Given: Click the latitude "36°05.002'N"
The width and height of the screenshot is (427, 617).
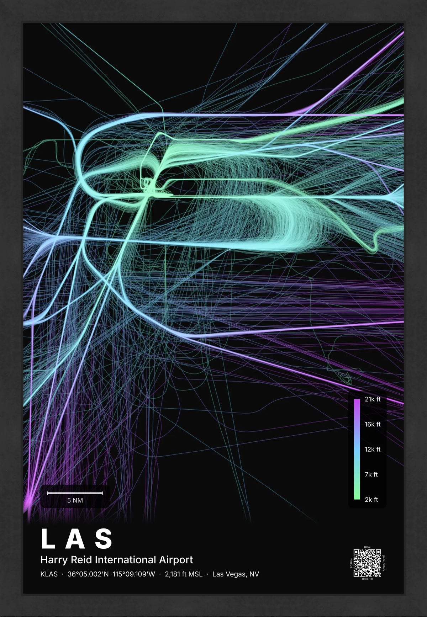Looking at the screenshot, I should click(88, 574).
